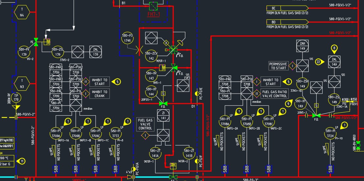Select the INHIBIT TO CRANK label box

click(x=99, y=94)
